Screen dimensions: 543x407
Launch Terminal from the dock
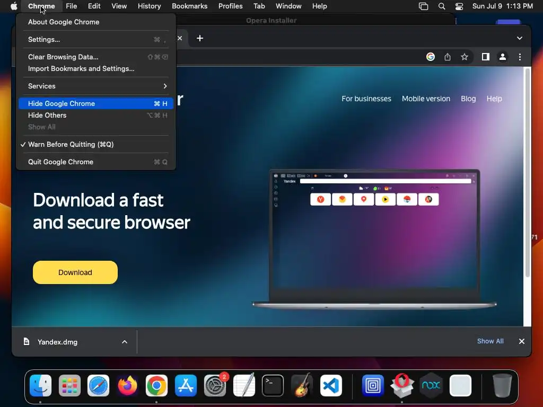273,385
